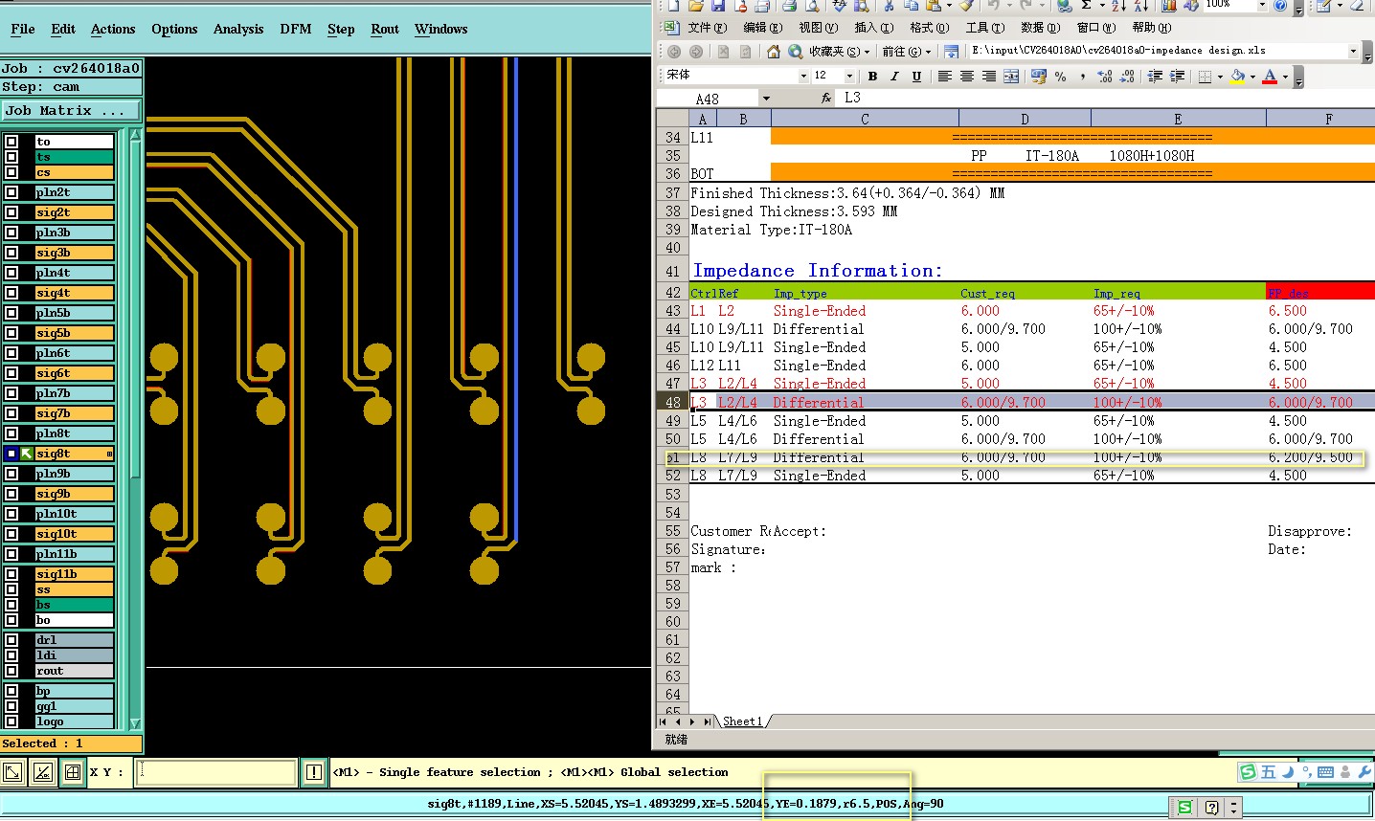Toggle display checkbox for layer sig2t
1375x821 pixels.
tap(11, 212)
